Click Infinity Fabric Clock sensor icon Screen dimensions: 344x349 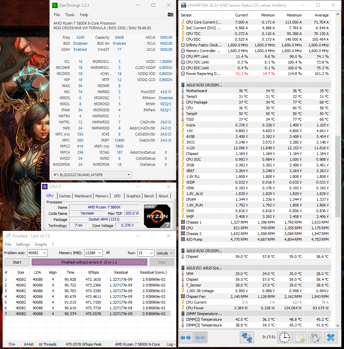pyautogui.click(x=183, y=45)
